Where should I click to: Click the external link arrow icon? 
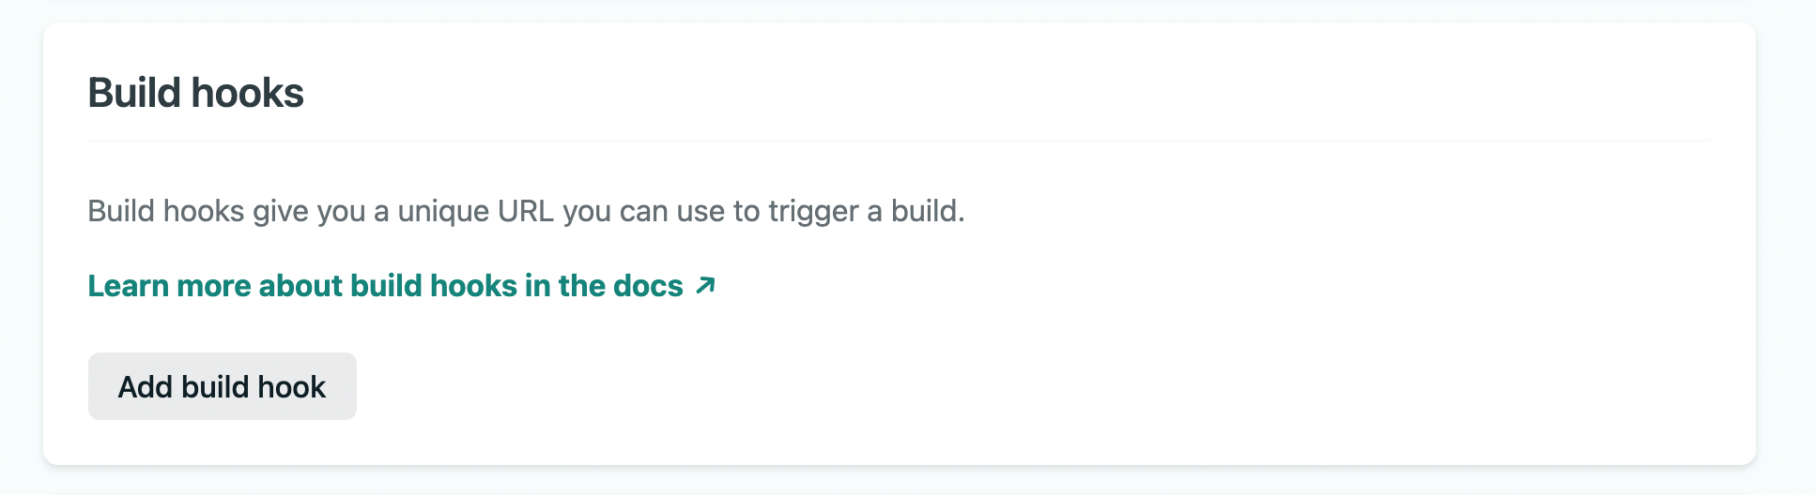[x=705, y=285]
